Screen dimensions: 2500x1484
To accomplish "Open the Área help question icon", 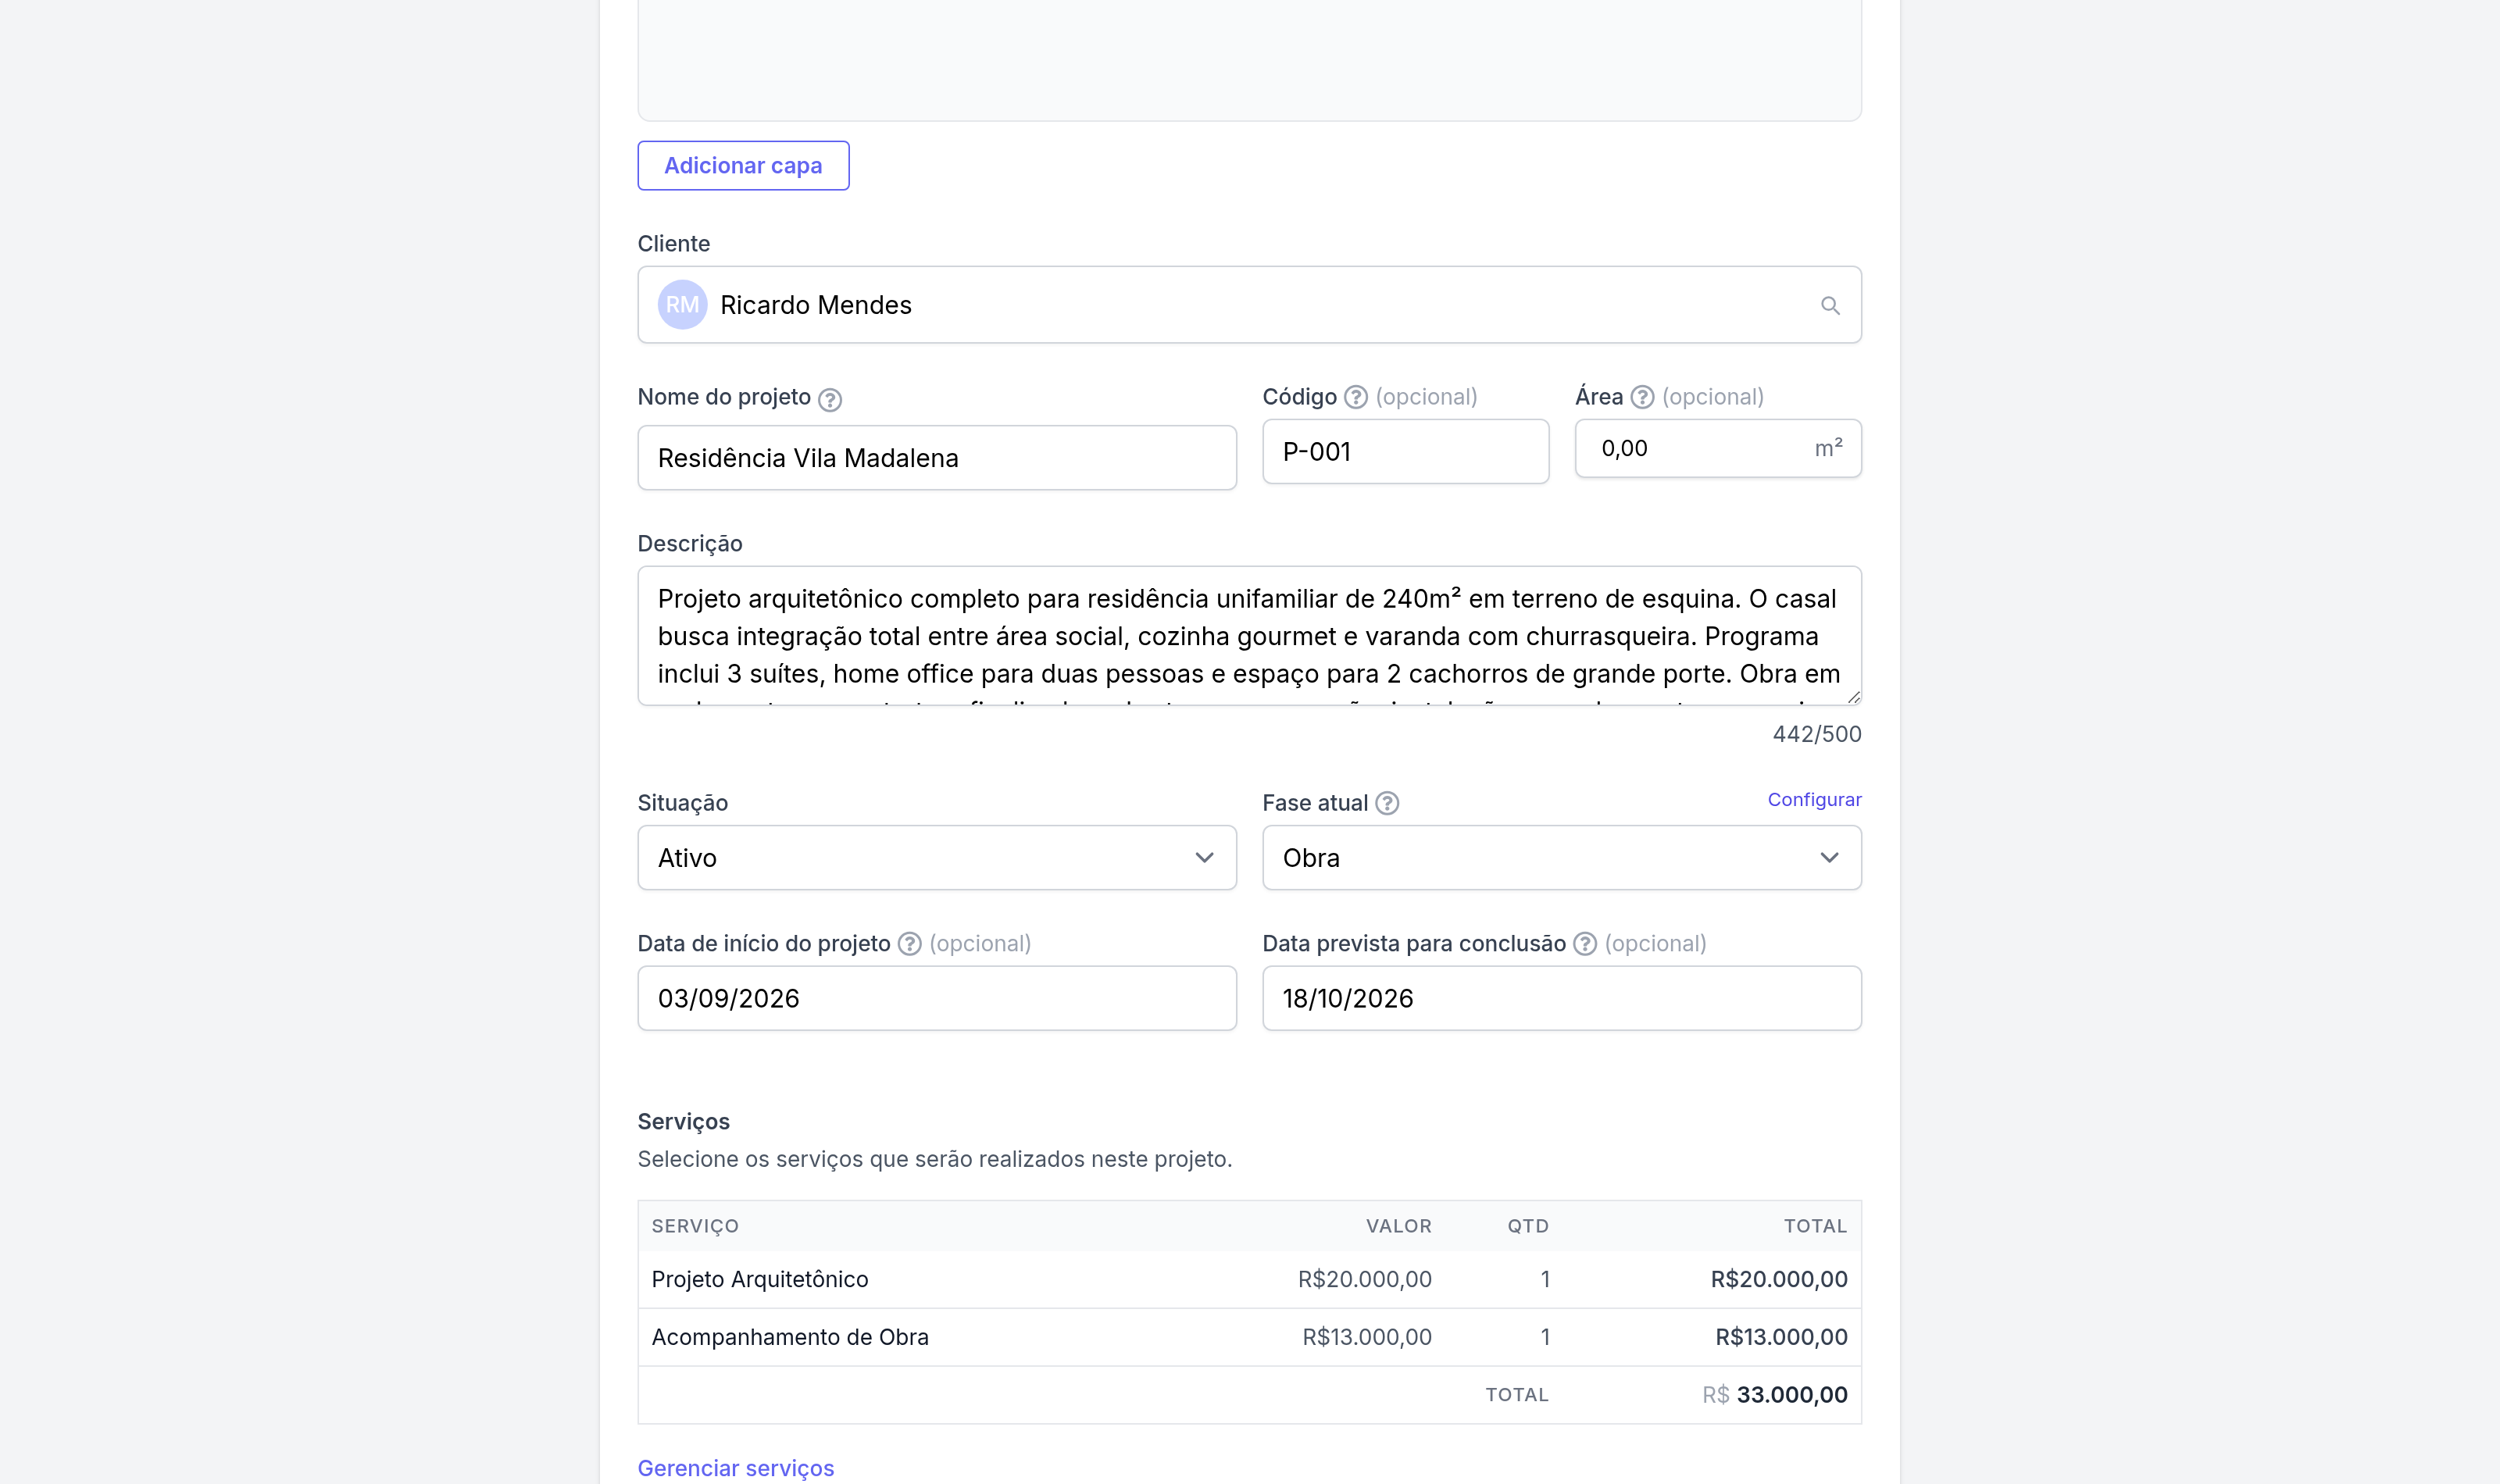I will [1642, 397].
